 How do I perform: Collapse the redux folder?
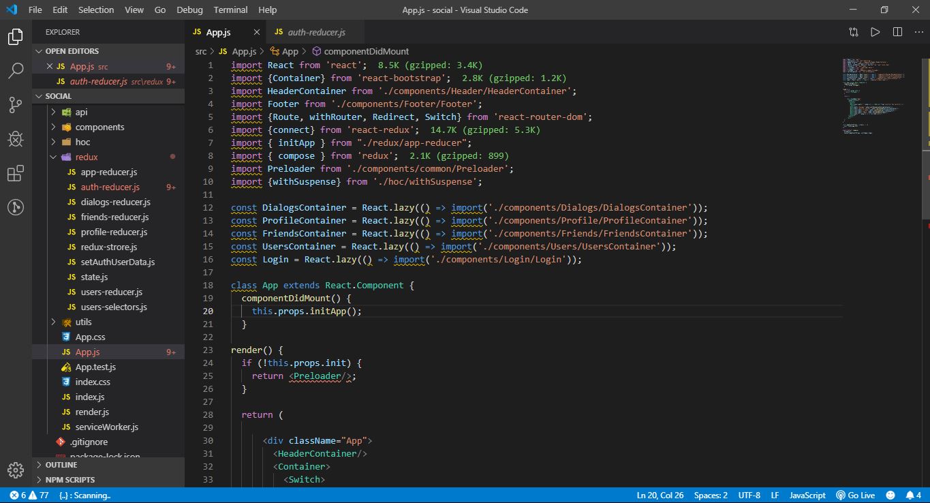(87, 157)
